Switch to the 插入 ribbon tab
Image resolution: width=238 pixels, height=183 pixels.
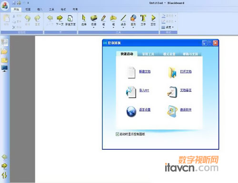click(x=40, y=9)
